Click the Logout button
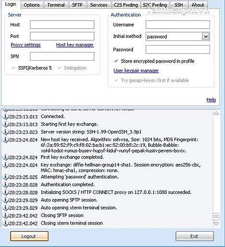The width and height of the screenshot is (225, 247). 29,236
